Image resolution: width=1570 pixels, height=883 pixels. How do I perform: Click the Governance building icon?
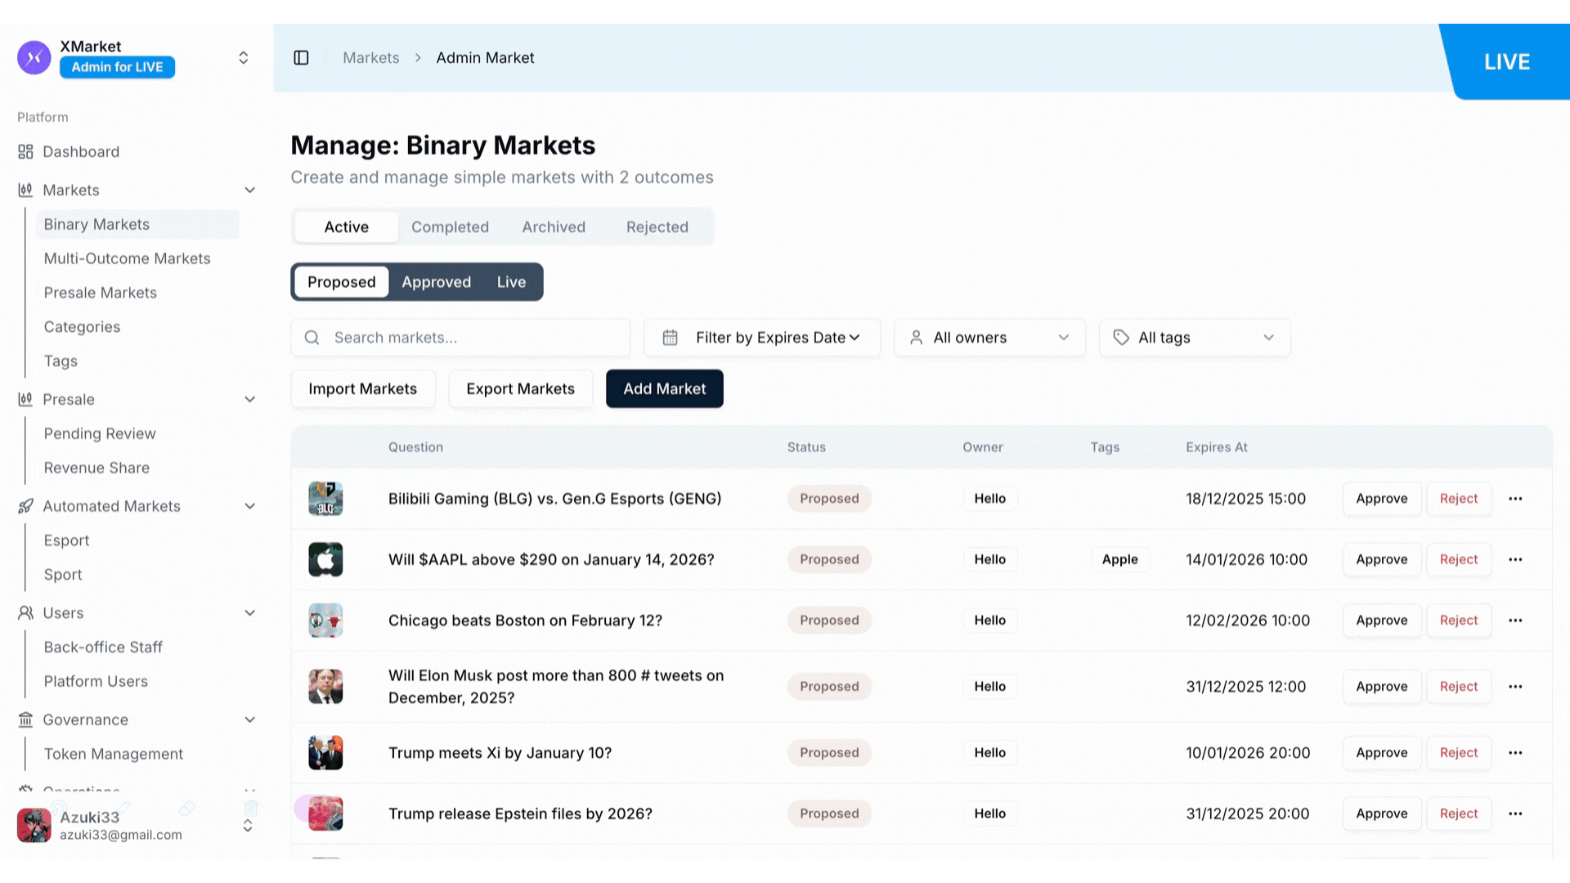25,719
